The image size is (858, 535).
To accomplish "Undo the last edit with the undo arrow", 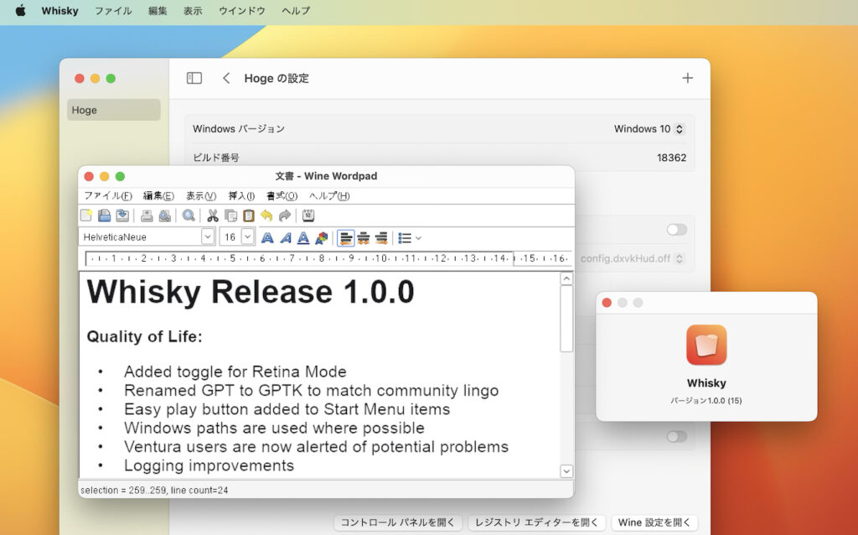I will pyautogui.click(x=268, y=216).
